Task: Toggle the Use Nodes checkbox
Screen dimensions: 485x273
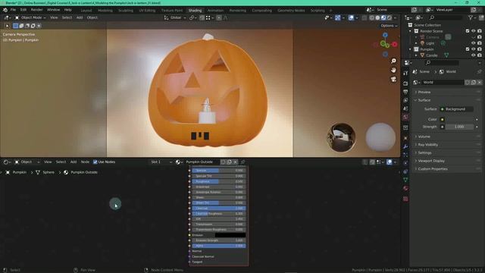Action: [95, 162]
